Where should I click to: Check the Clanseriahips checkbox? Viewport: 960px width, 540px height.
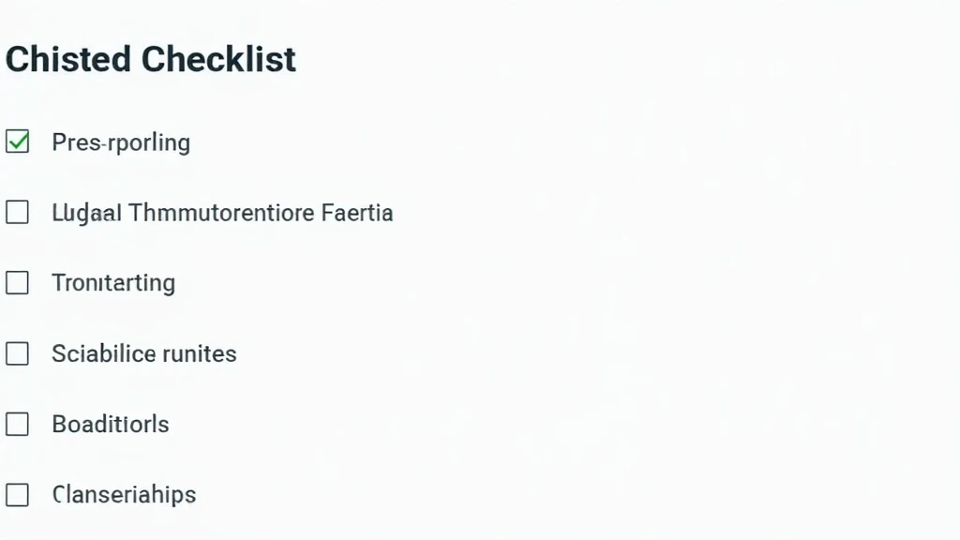[17, 494]
